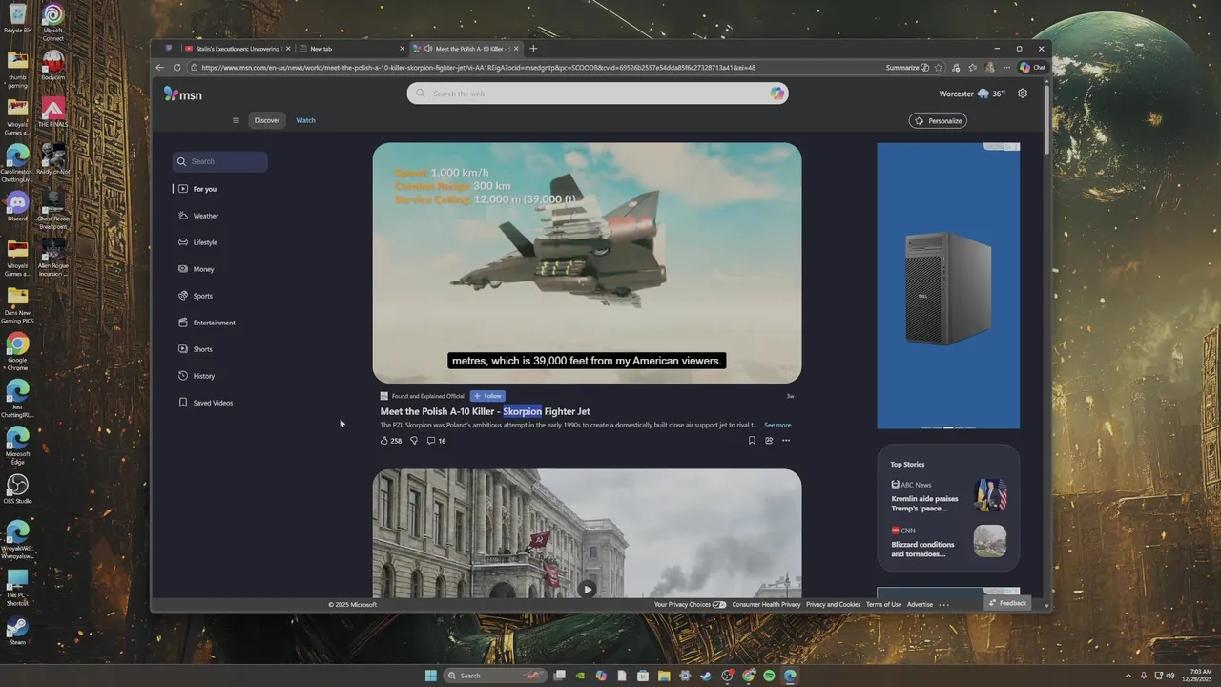The height and width of the screenshot is (687, 1221).
Task: Click the taskbar Search box
Action: (x=496, y=676)
